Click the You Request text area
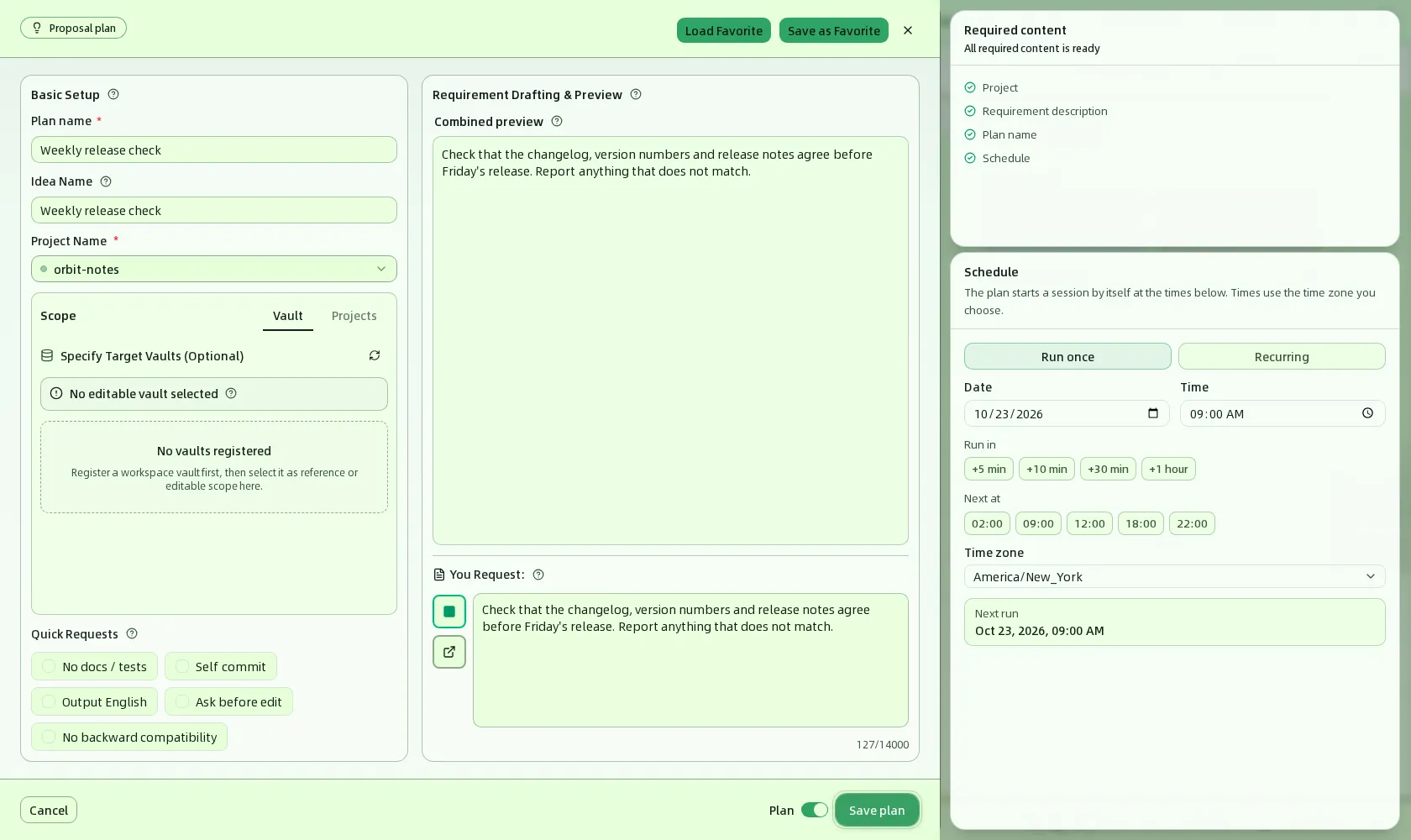 (690, 660)
